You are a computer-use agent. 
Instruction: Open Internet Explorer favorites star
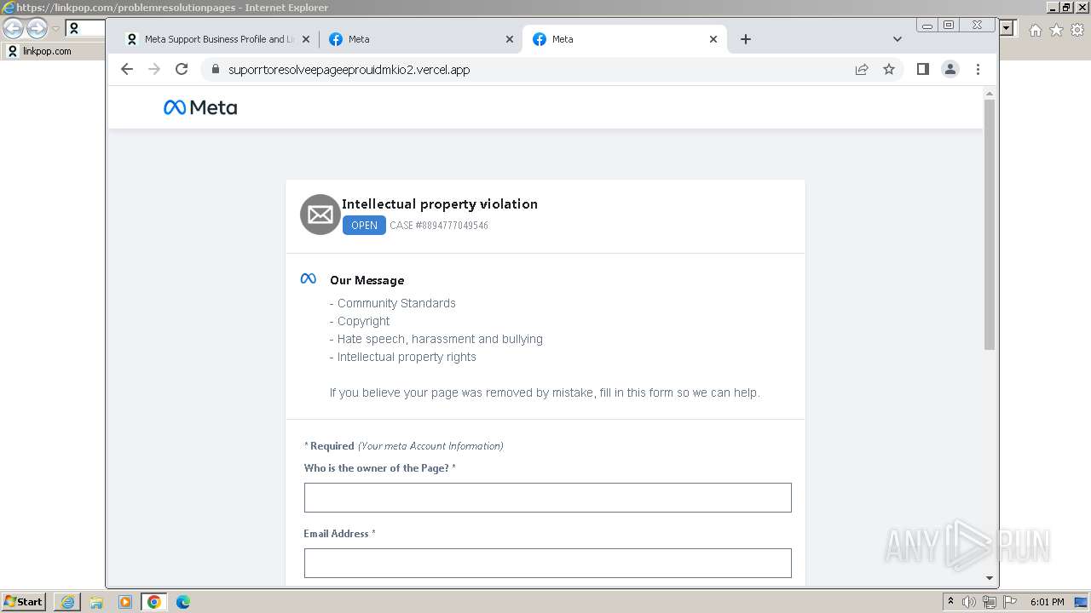[x=1056, y=30]
